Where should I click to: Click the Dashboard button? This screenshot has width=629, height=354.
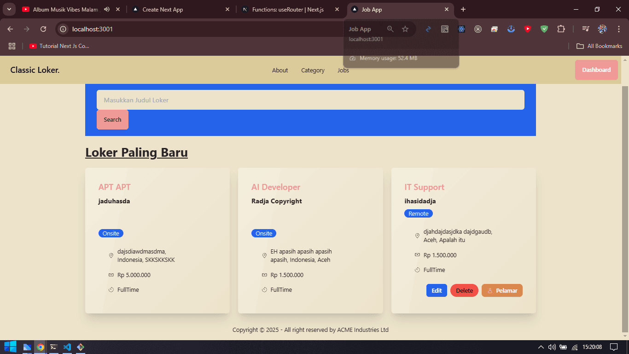pyautogui.click(x=596, y=70)
